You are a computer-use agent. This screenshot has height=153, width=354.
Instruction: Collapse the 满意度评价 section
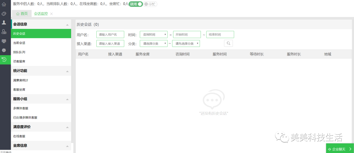tap(67, 127)
